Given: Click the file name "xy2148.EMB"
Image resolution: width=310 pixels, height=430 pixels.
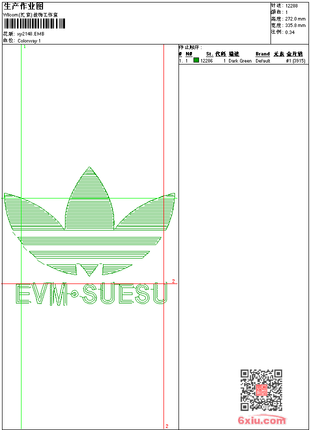Looking at the screenshot, I should coord(30,34).
